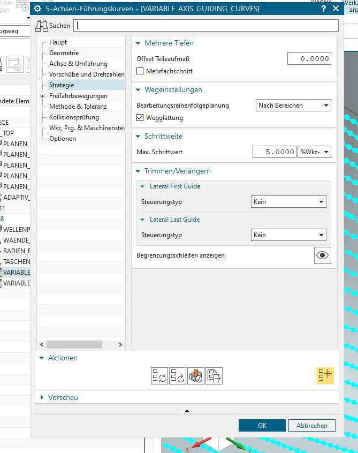Click the help question mark icon

[324, 9]
